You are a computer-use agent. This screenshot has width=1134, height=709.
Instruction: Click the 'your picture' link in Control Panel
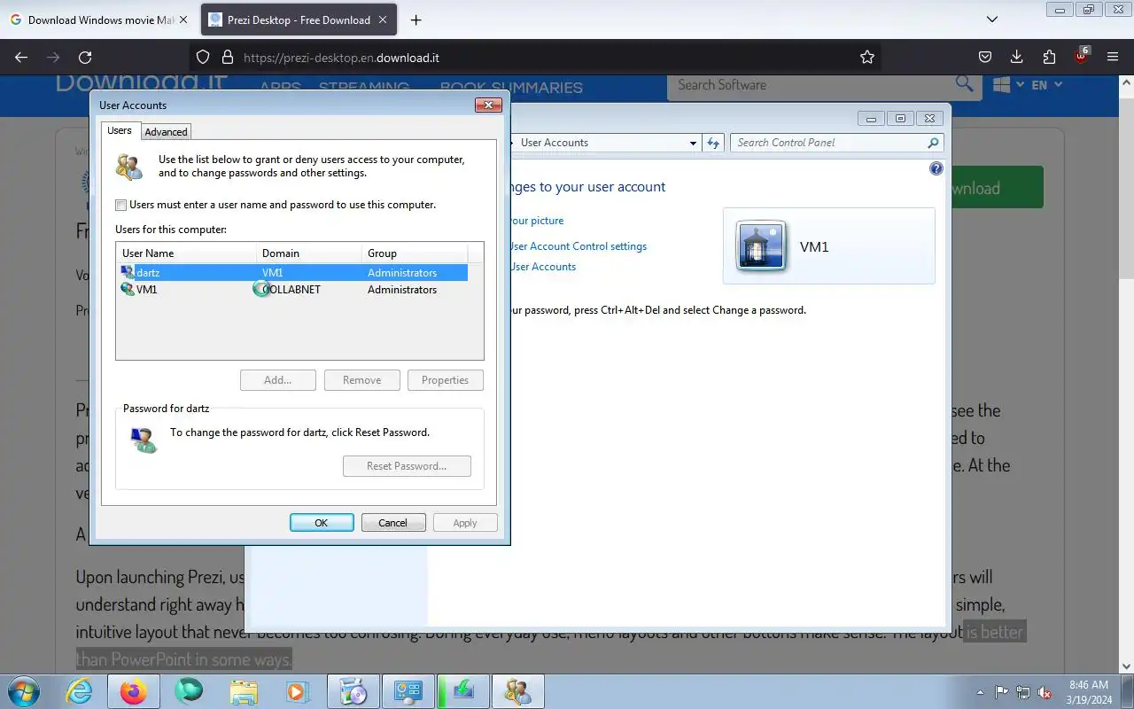pyautogui.click(x=537, y=221)
